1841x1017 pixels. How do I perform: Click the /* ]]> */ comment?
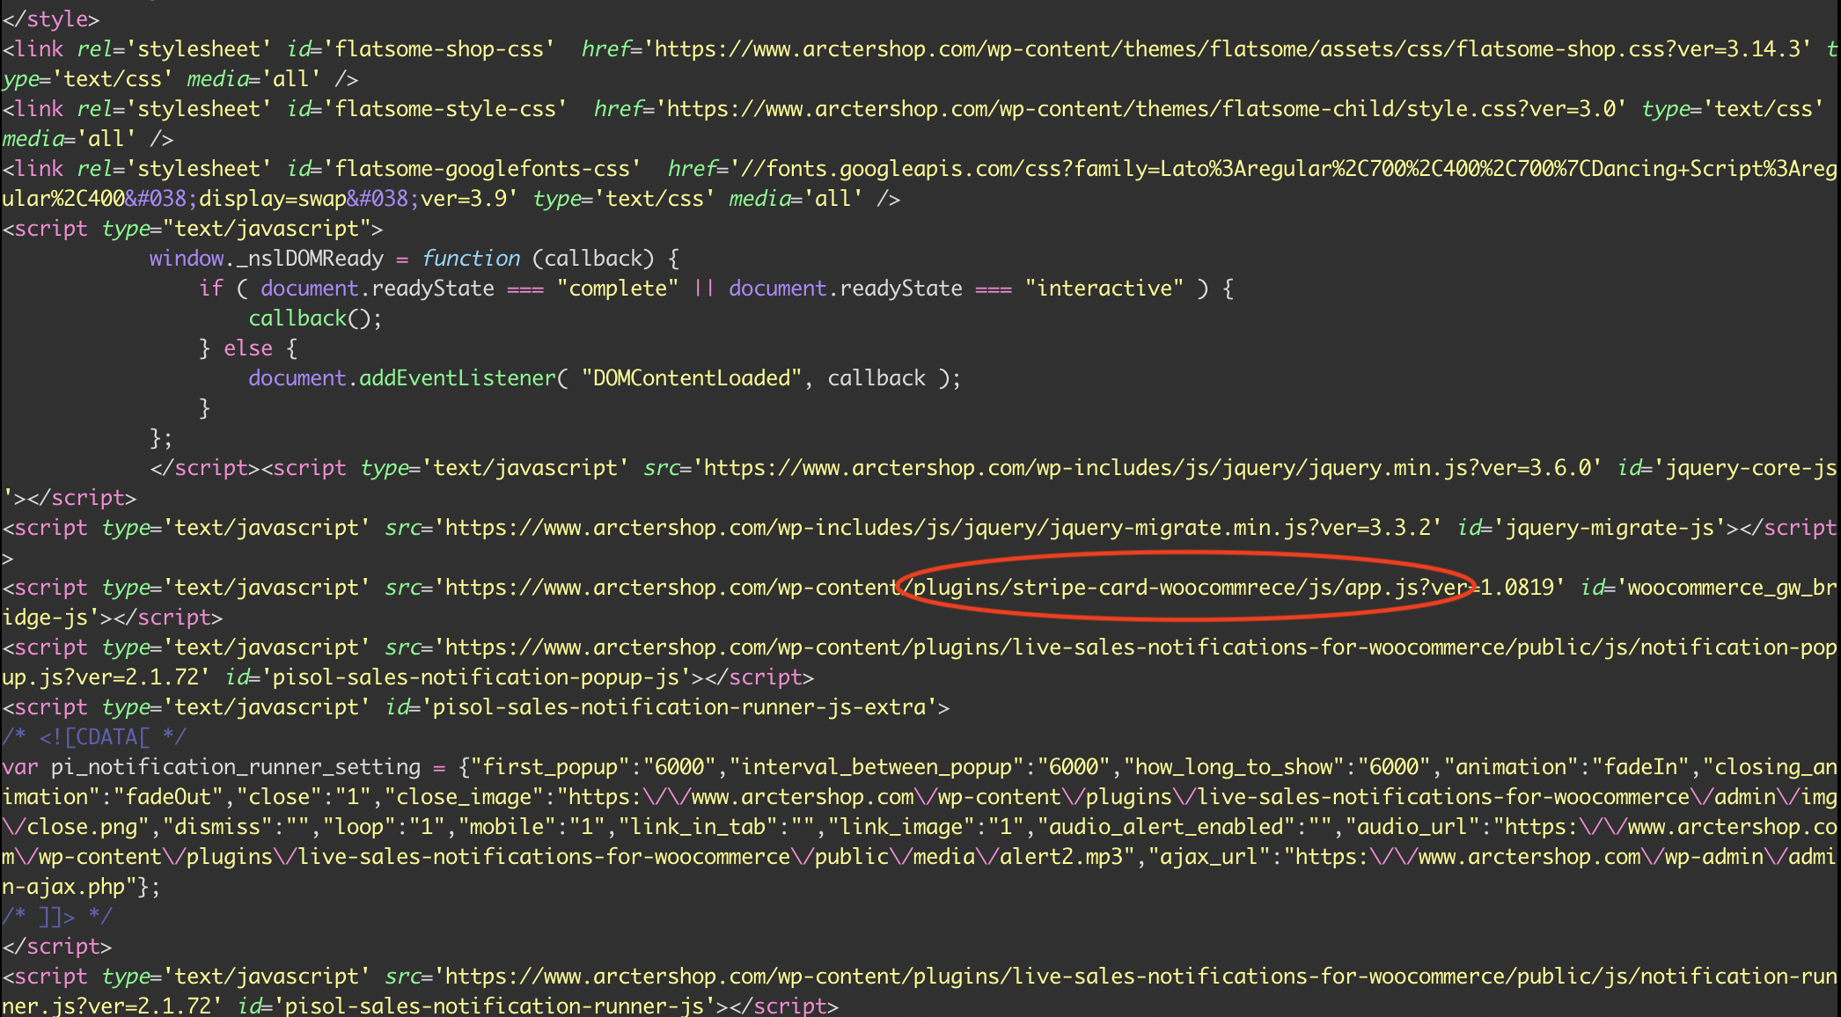coord(57,917)
